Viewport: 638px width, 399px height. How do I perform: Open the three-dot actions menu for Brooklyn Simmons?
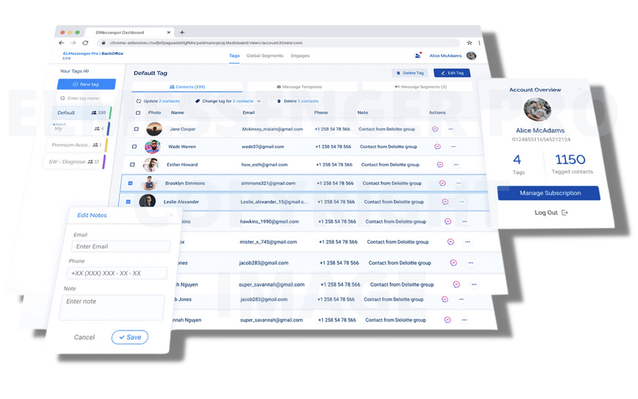click(x=459, y=183)
